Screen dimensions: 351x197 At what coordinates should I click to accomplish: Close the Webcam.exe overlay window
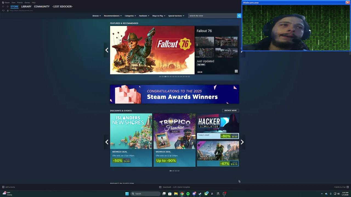[x=347, y=2]
